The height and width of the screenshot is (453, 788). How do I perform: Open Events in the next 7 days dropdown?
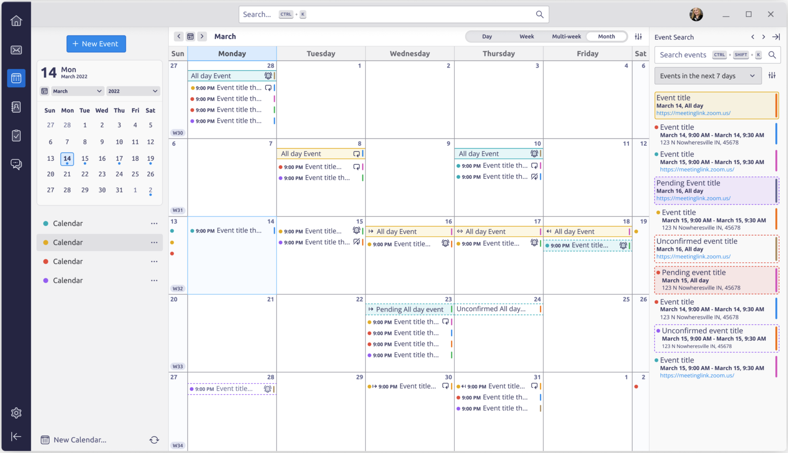pyautogui.click(x=706, y=76)
